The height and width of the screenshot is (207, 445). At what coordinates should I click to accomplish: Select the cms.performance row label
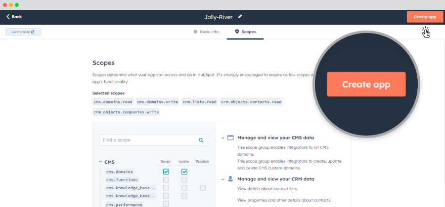click(x=124, y=205)
